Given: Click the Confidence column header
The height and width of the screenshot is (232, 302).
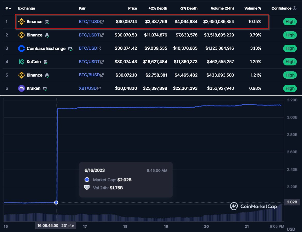Looking at the screenshot, I should [x=281, y=8].
